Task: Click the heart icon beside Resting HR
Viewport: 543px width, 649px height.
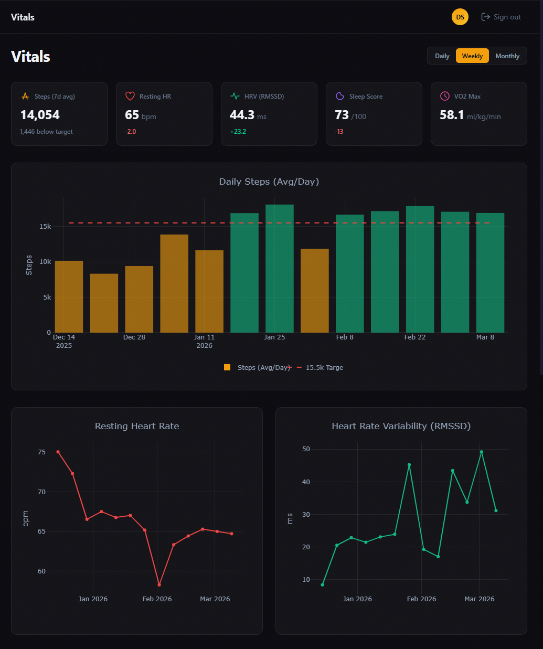Action: [130, 97]
